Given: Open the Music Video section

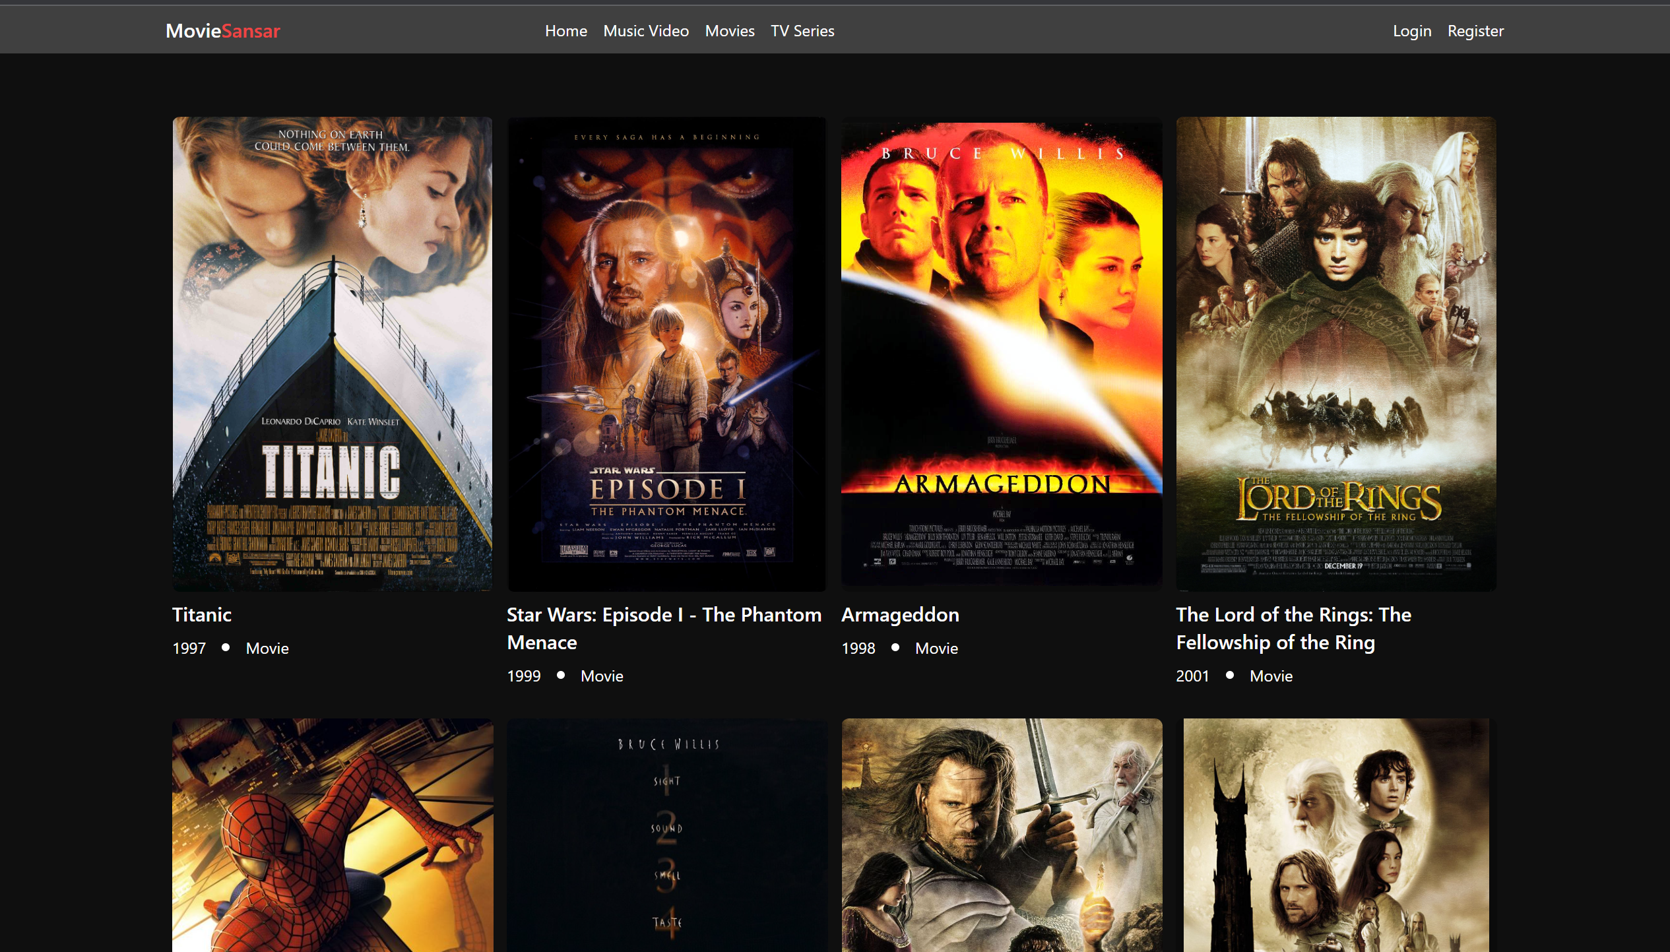Looking at the screenshot, I should (646, 31).
